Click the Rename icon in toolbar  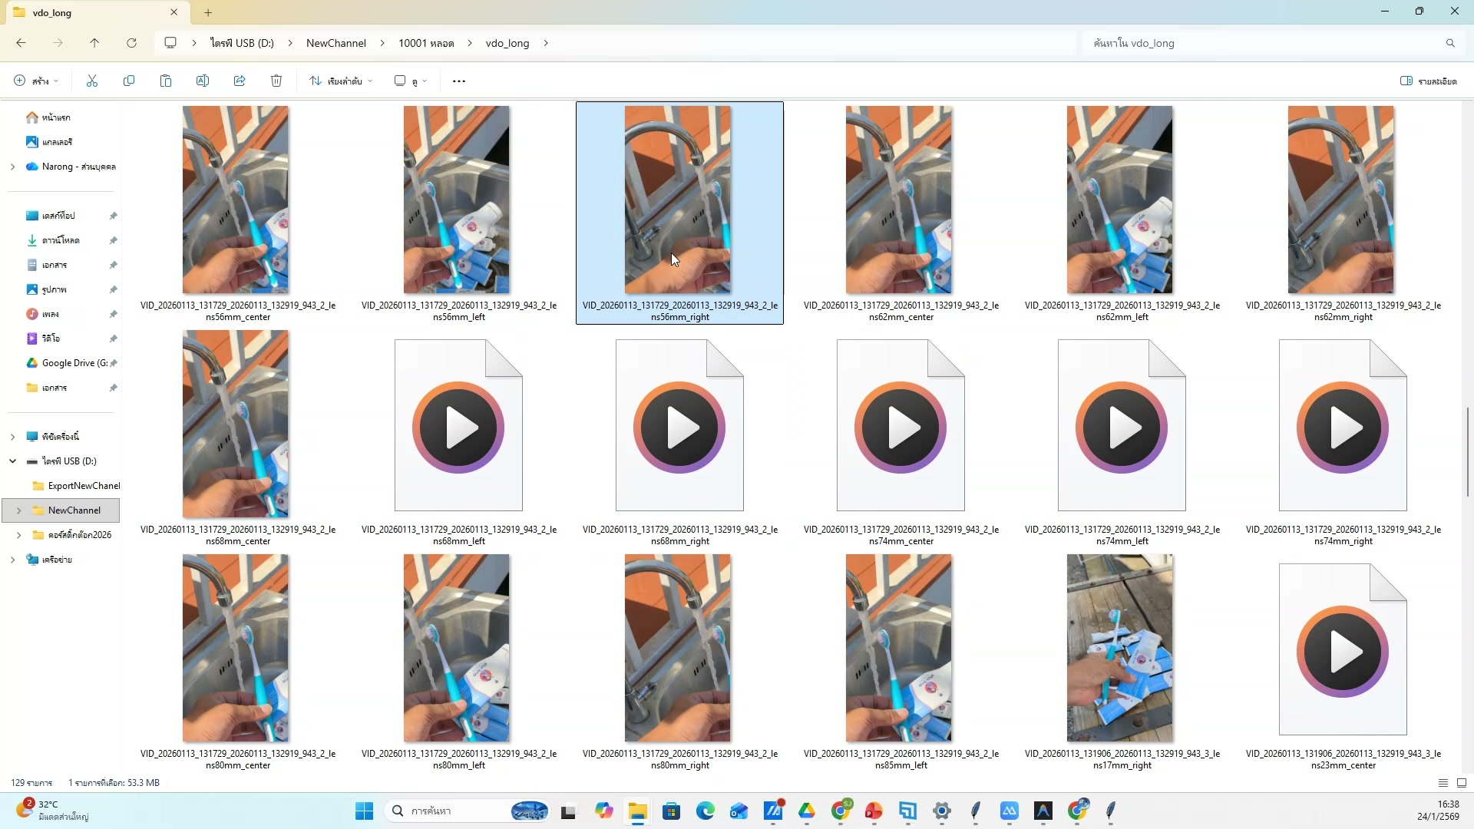pyautogui.click(x=203, y=81)
